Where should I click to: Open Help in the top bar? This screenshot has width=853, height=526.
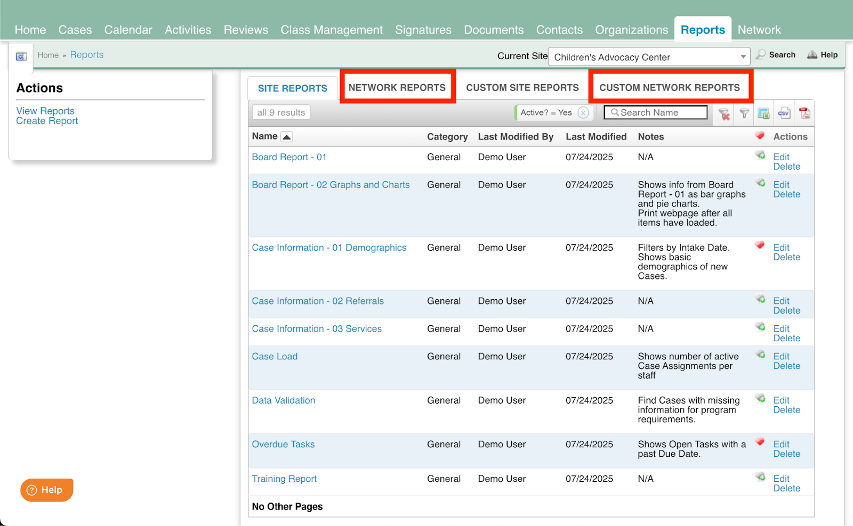[823, 54]
